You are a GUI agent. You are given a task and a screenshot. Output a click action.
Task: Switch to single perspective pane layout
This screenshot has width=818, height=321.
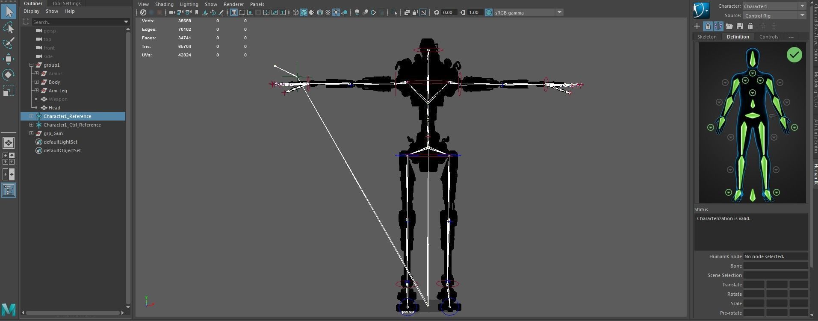tap(9, 143)
